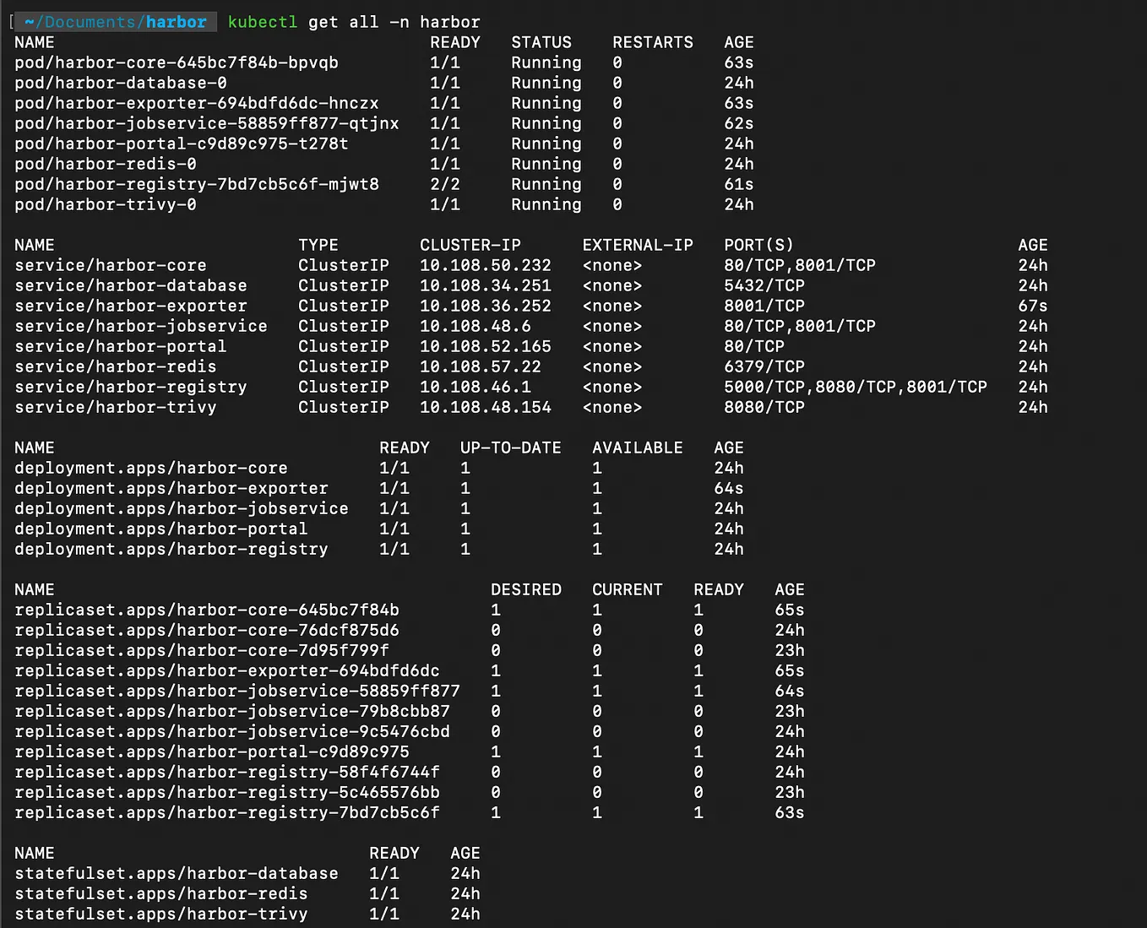
Task: Click the CURRENT column header
Action: tap(628, 589)
